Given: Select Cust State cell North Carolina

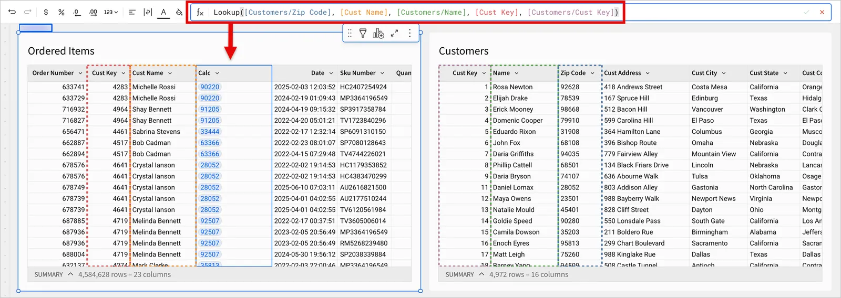Looking at the screenshot, I should [771, 187].
